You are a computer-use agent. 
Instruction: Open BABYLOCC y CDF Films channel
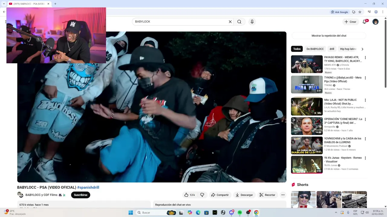pyautogui.click(x=41, y=195)
